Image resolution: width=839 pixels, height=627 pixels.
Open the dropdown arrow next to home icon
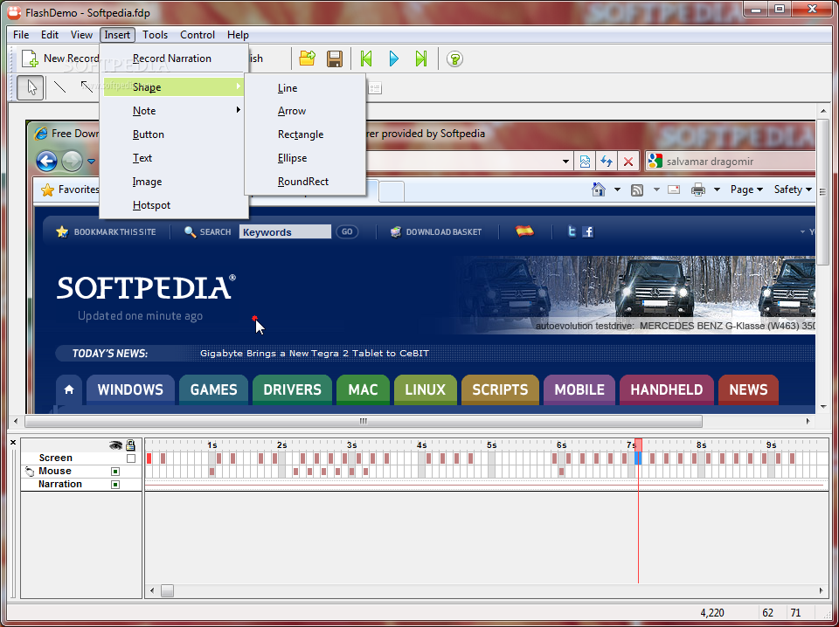coord(618,189)
